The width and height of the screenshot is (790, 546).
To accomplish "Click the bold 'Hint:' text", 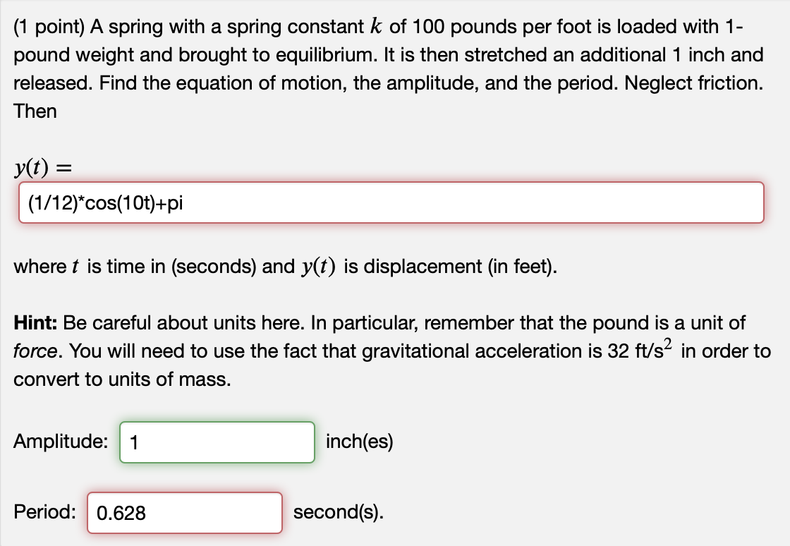I will click(x=35, y=323).
